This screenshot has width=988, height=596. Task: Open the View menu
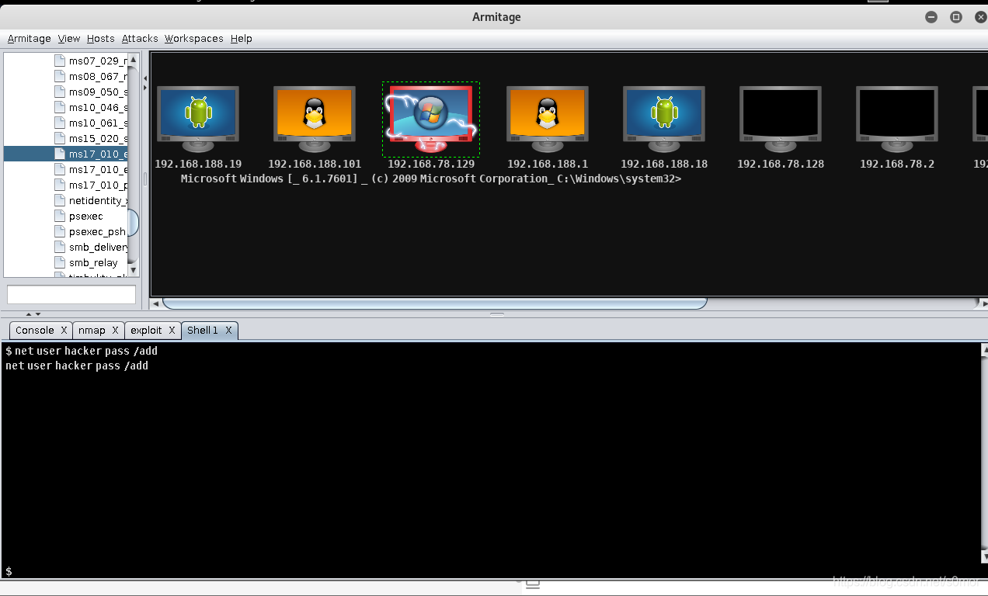click(x=69, y=39)
